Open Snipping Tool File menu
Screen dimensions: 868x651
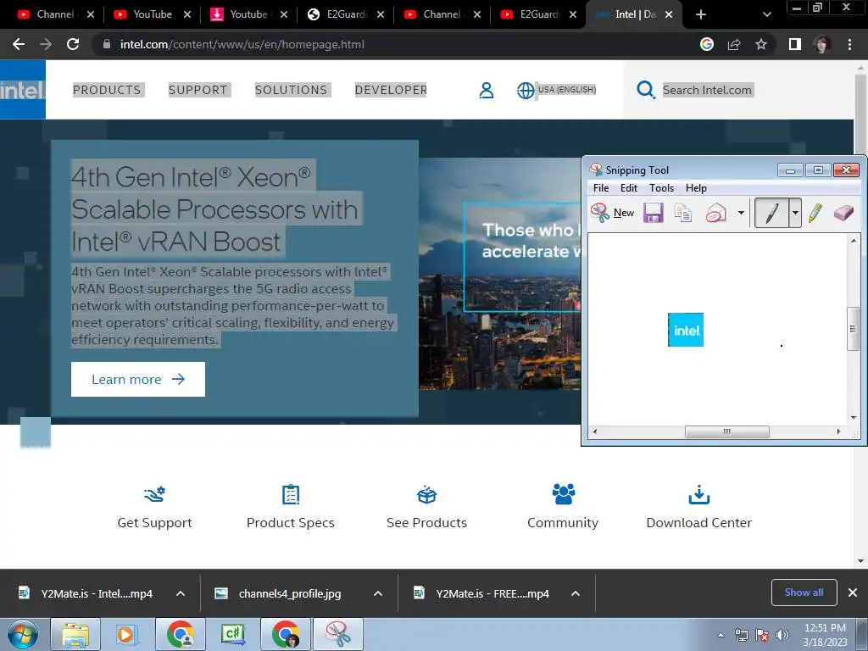pyautogui.click(x=601, y=188)
